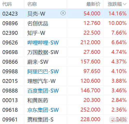Click stock code 09988
Viewport: 129px width, 124px height.
click(x=10, y=71)
